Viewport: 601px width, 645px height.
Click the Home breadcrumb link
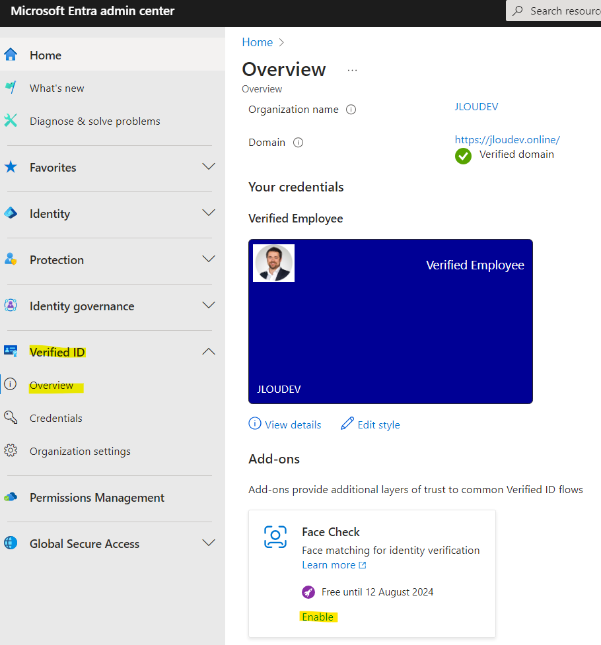point(258,42)
